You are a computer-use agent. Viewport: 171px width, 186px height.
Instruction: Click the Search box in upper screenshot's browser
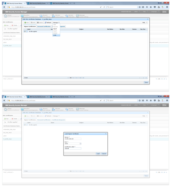[122, 7]
